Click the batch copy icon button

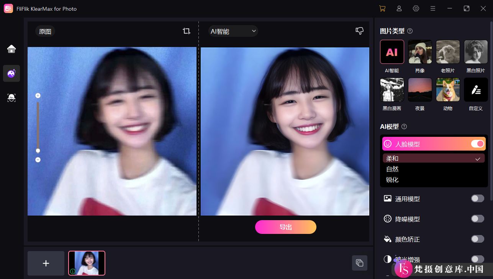pyautogui.click(x=359, y=263)
